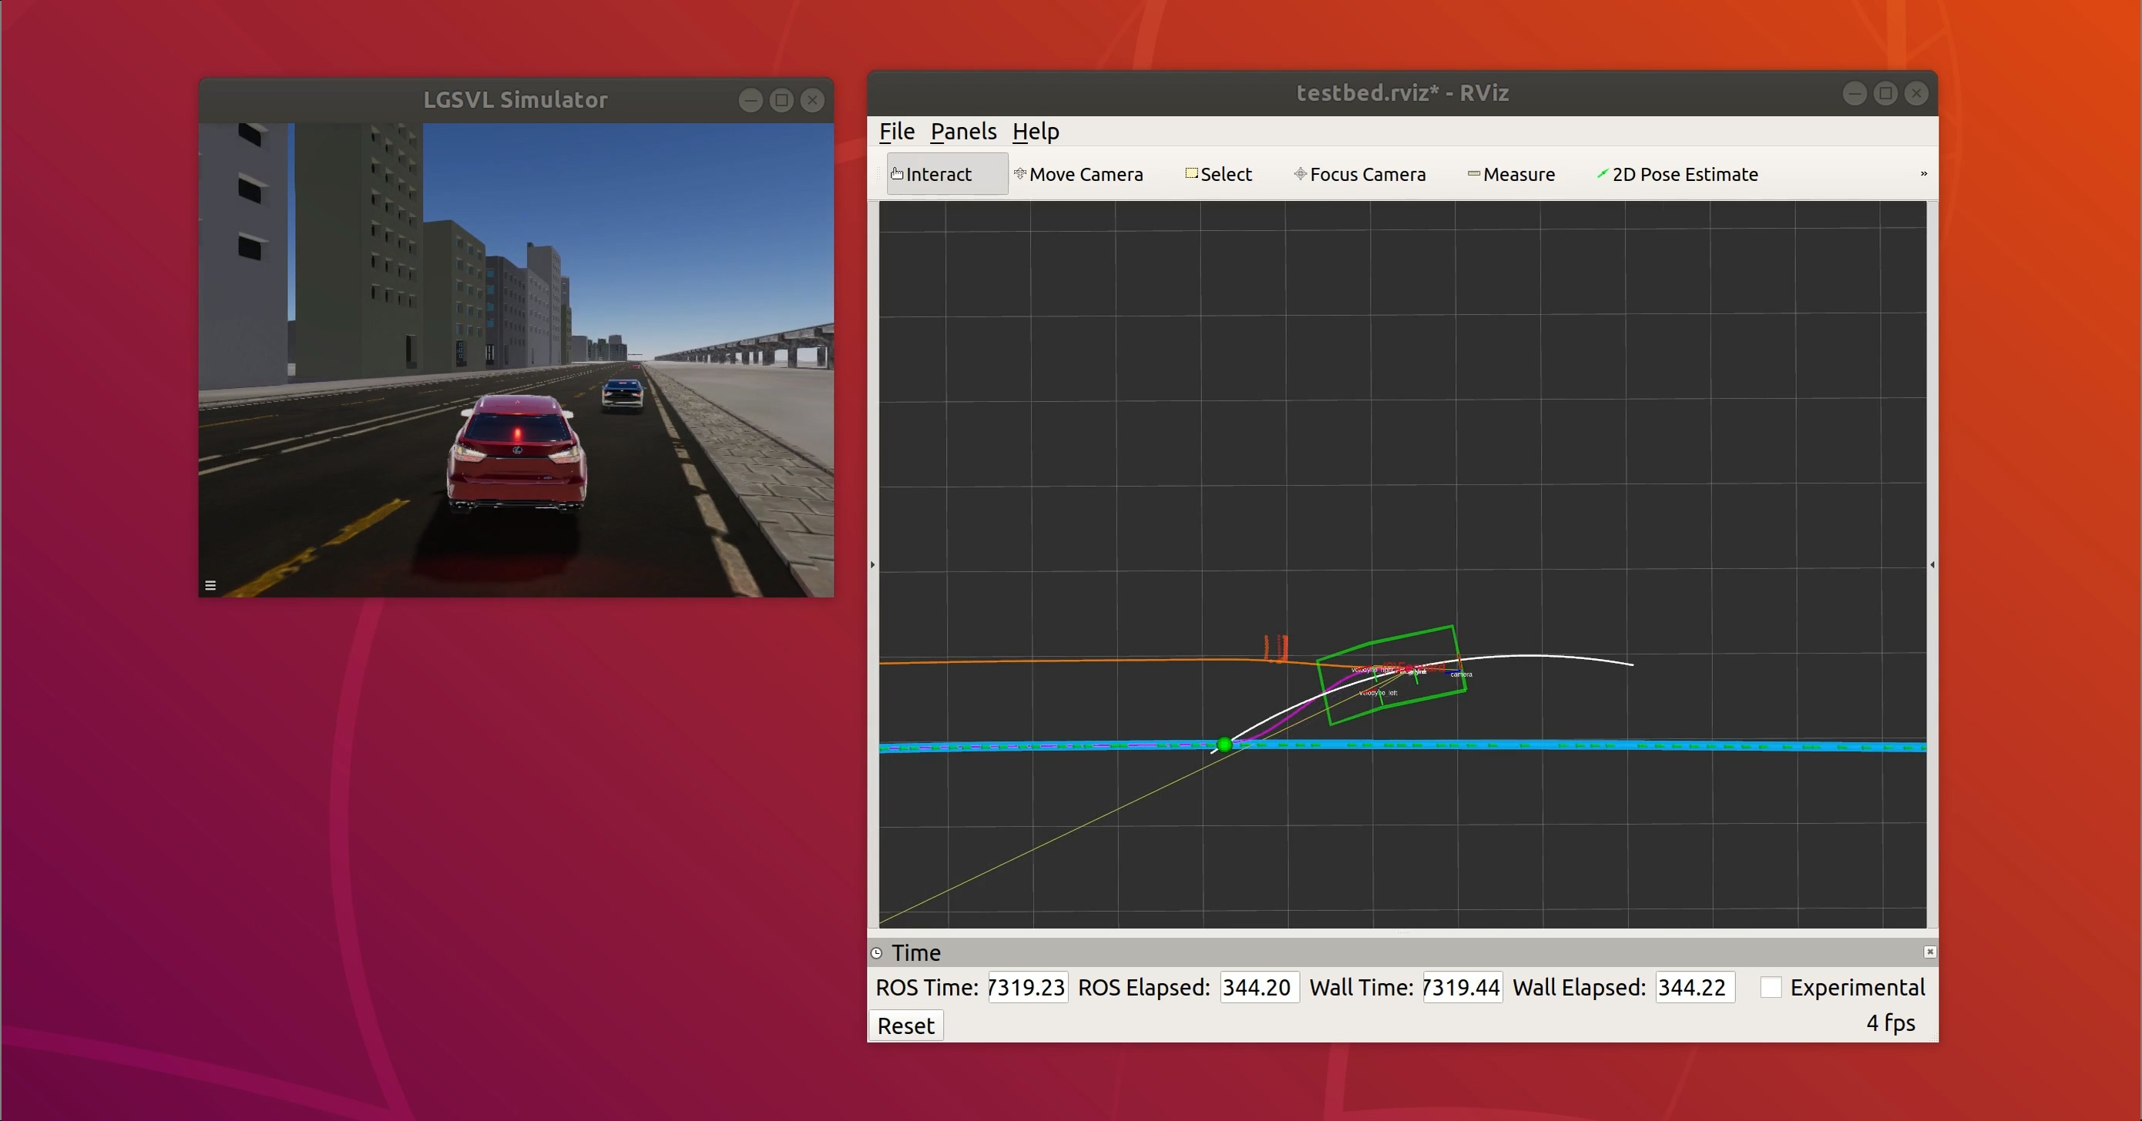Expand toolbar overflow chevron
Screen dimensions: 2142x1121
click(x=1923, y=174)
